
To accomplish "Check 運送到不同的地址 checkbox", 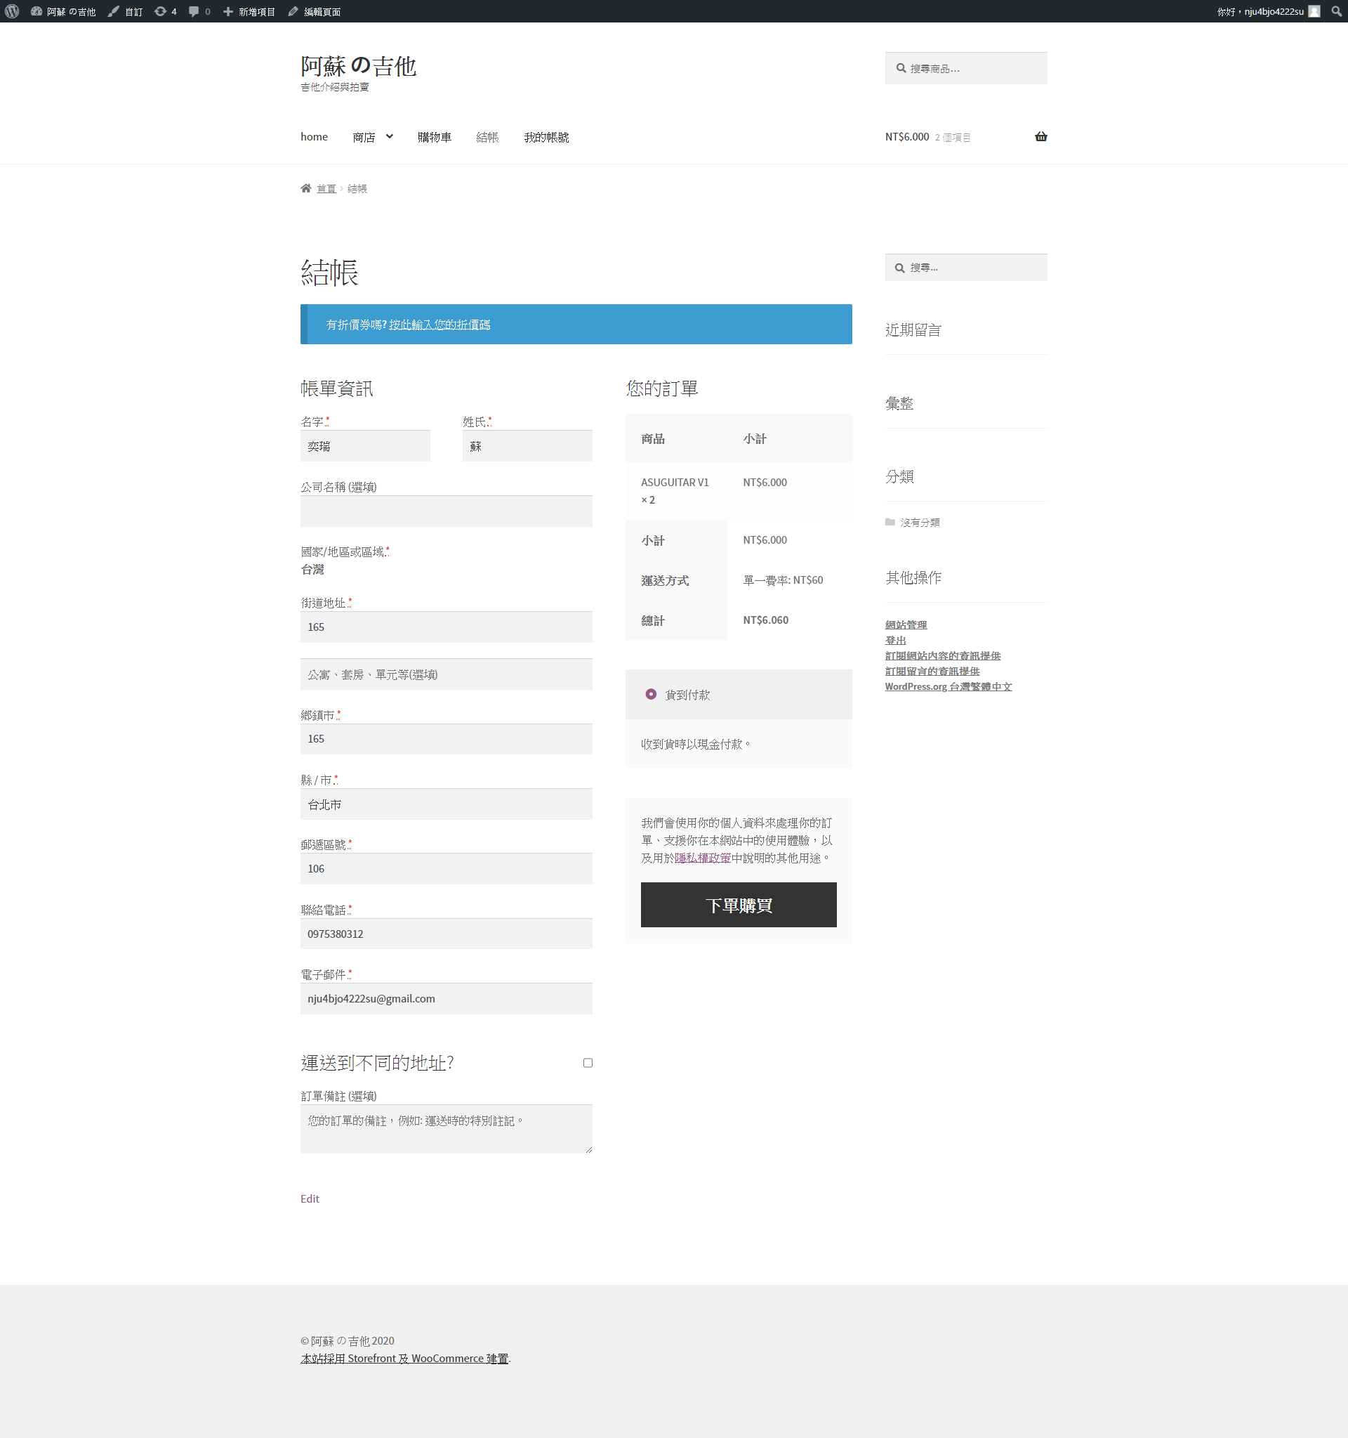I will (588, 1063).
